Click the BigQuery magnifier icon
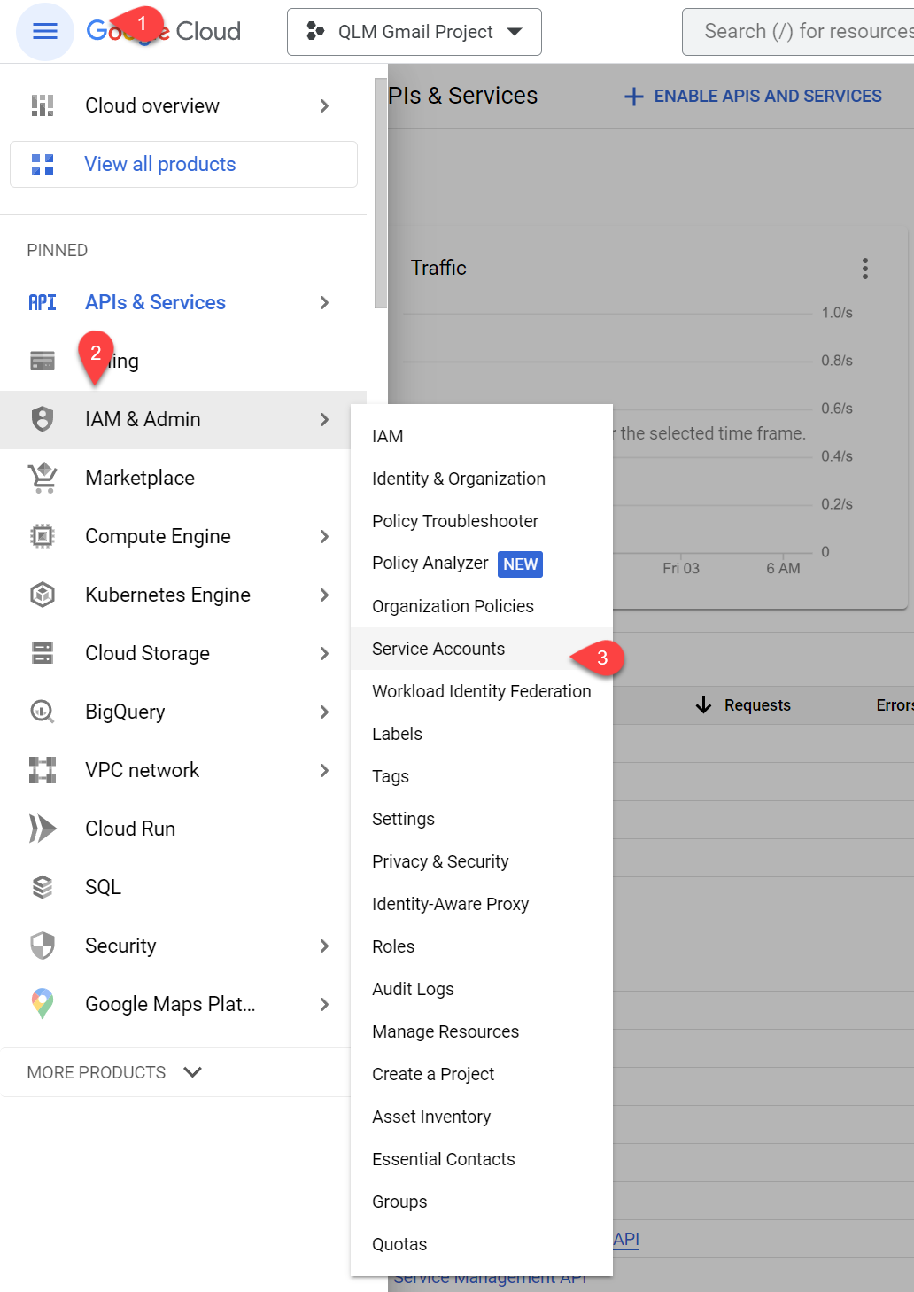Image resolution: width=914 pixels, height=1292 pixels. coord(43,712)
